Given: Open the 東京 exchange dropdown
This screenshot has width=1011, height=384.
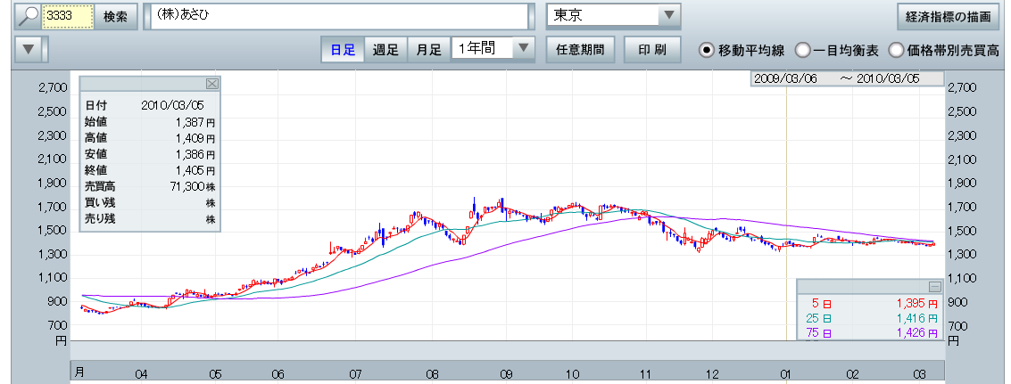Looking at the screenshot, I should (667, 16).
